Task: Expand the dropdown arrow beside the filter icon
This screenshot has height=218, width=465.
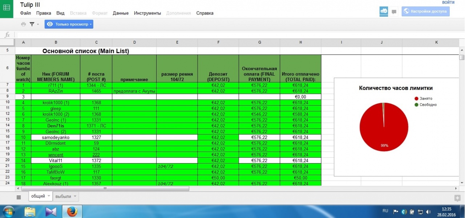Action: coord(38,24)
